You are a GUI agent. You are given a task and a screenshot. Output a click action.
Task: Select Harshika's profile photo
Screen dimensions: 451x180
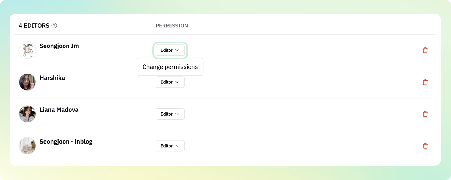(x=27, y=82)
